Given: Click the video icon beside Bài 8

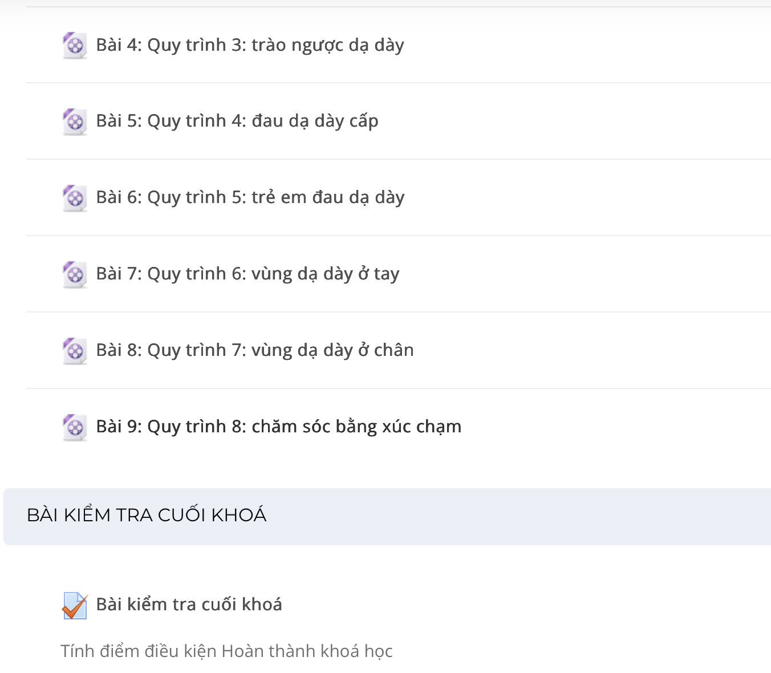Looking at the screenshot, I should [75, 351].
